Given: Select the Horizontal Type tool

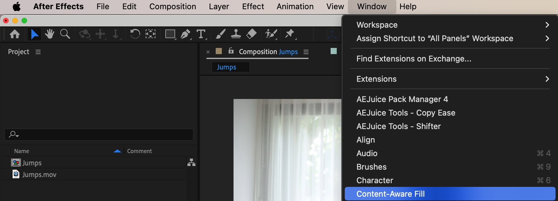Looking at the screenshot, I should pos(201,34).
